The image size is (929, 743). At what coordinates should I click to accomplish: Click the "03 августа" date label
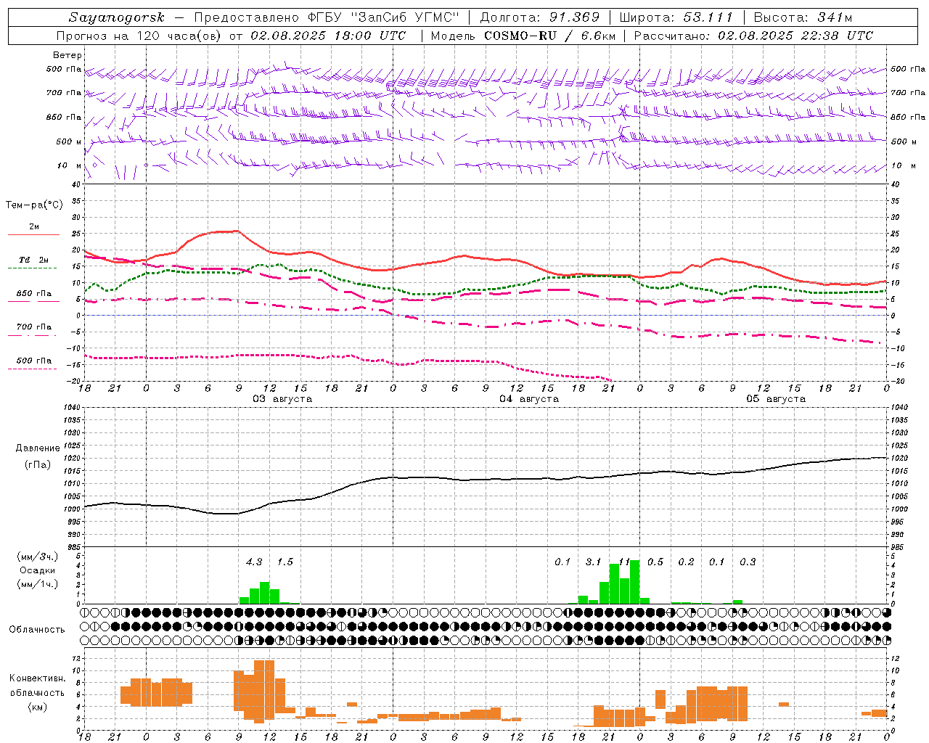coord(282,399)
